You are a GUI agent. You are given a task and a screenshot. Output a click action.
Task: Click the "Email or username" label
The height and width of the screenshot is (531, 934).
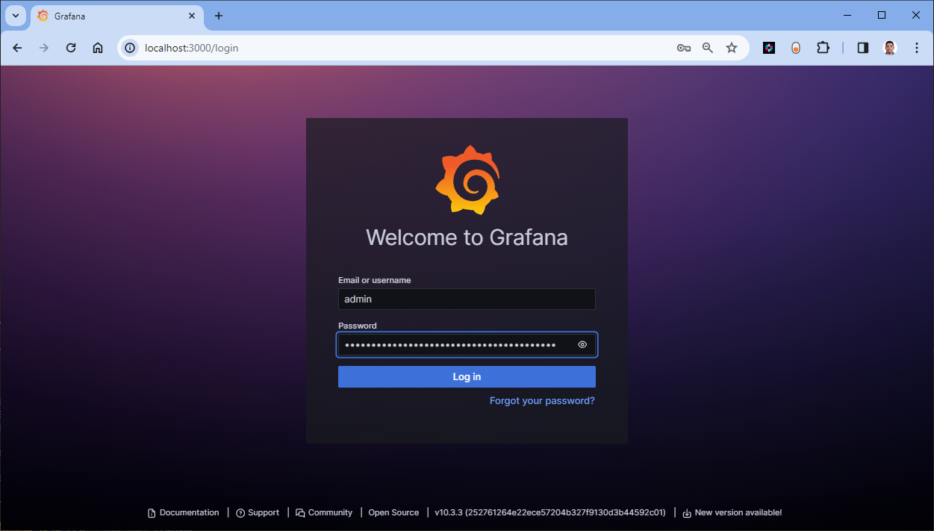click(x=375, y=280)
